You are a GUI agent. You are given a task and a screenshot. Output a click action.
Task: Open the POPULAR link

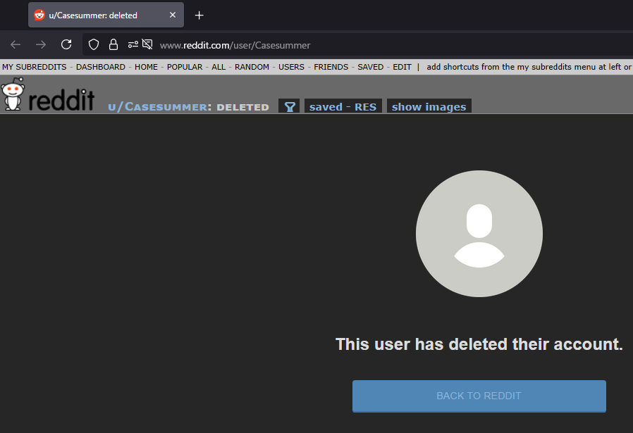coord(185,67)
